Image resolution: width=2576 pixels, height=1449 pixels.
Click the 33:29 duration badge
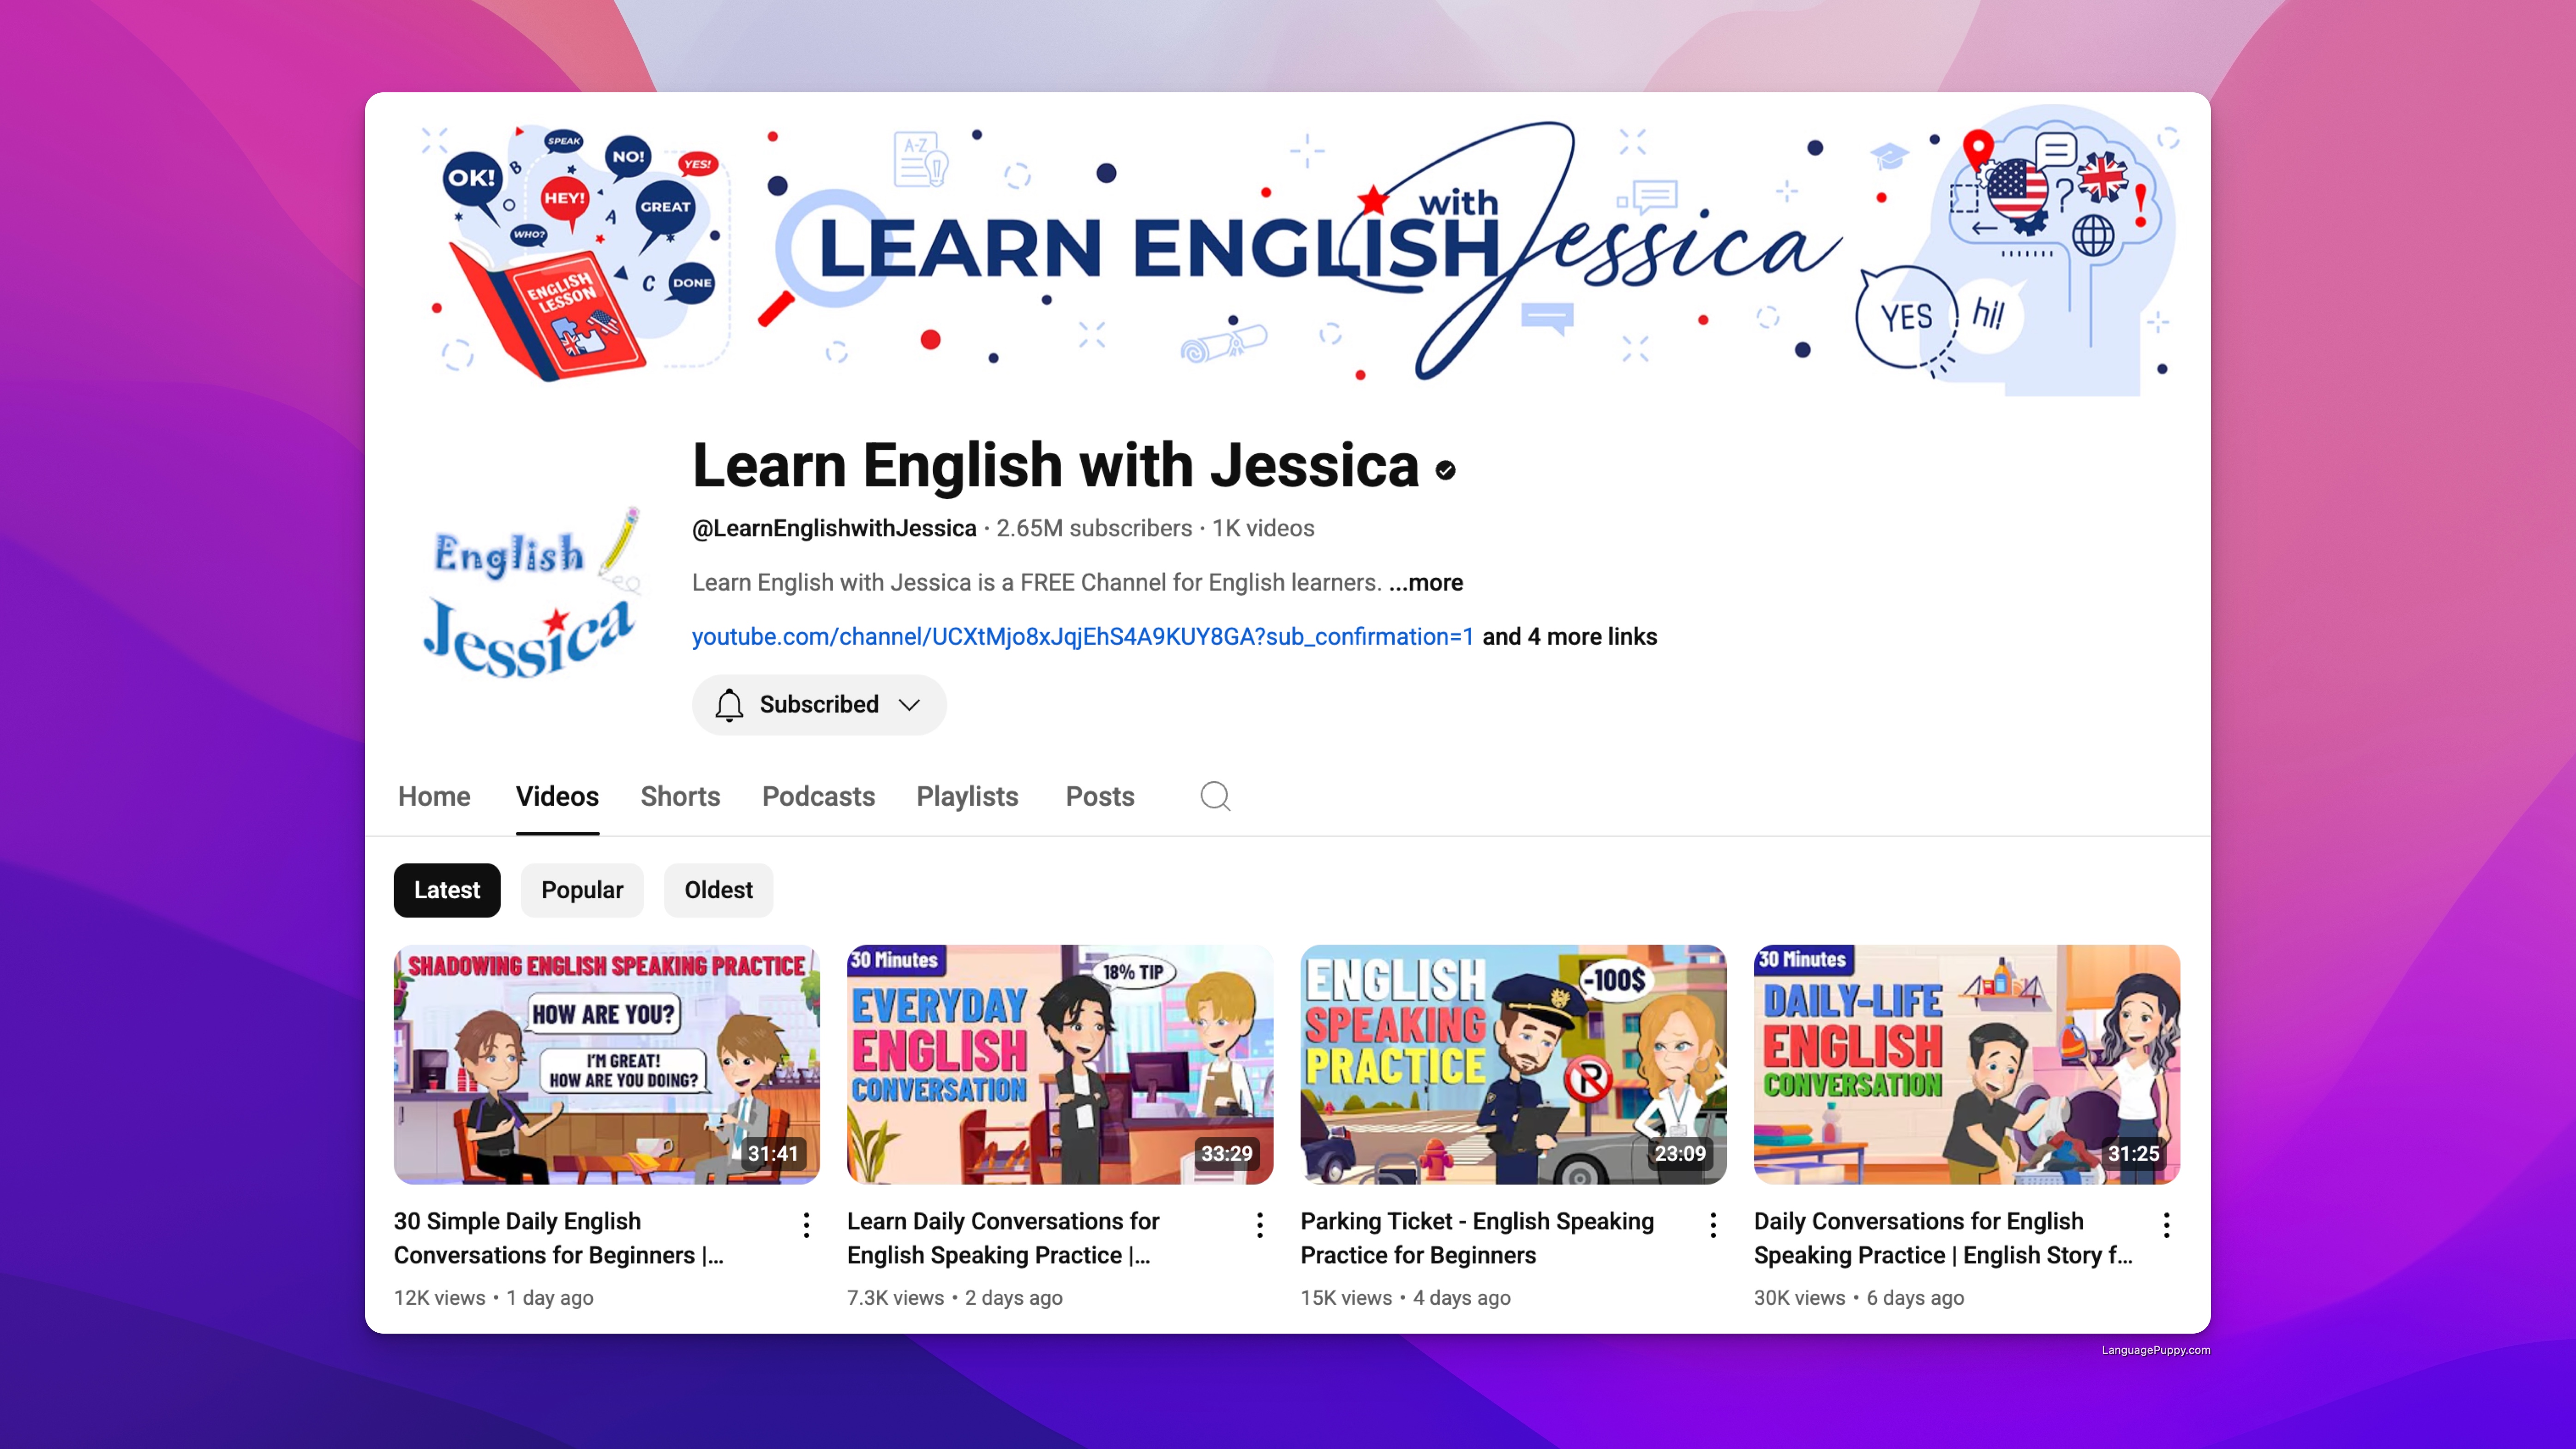[1227, 1154]
